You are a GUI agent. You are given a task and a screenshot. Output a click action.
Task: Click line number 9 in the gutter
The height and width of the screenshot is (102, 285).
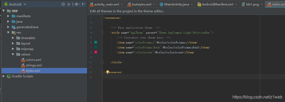click(x=91, y=57)
